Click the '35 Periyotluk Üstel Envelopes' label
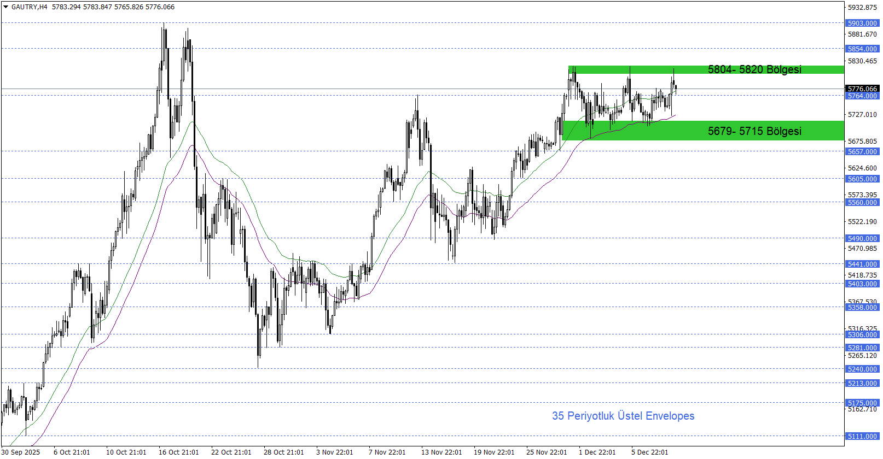The image size is (883, 459). tap(623, 416)
